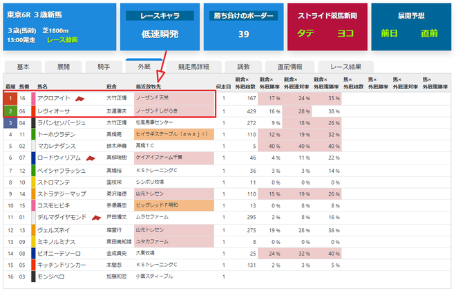Click horse name ミキノルミナス
This screenshot has height=291, width=456.
(x=57, y=242)
